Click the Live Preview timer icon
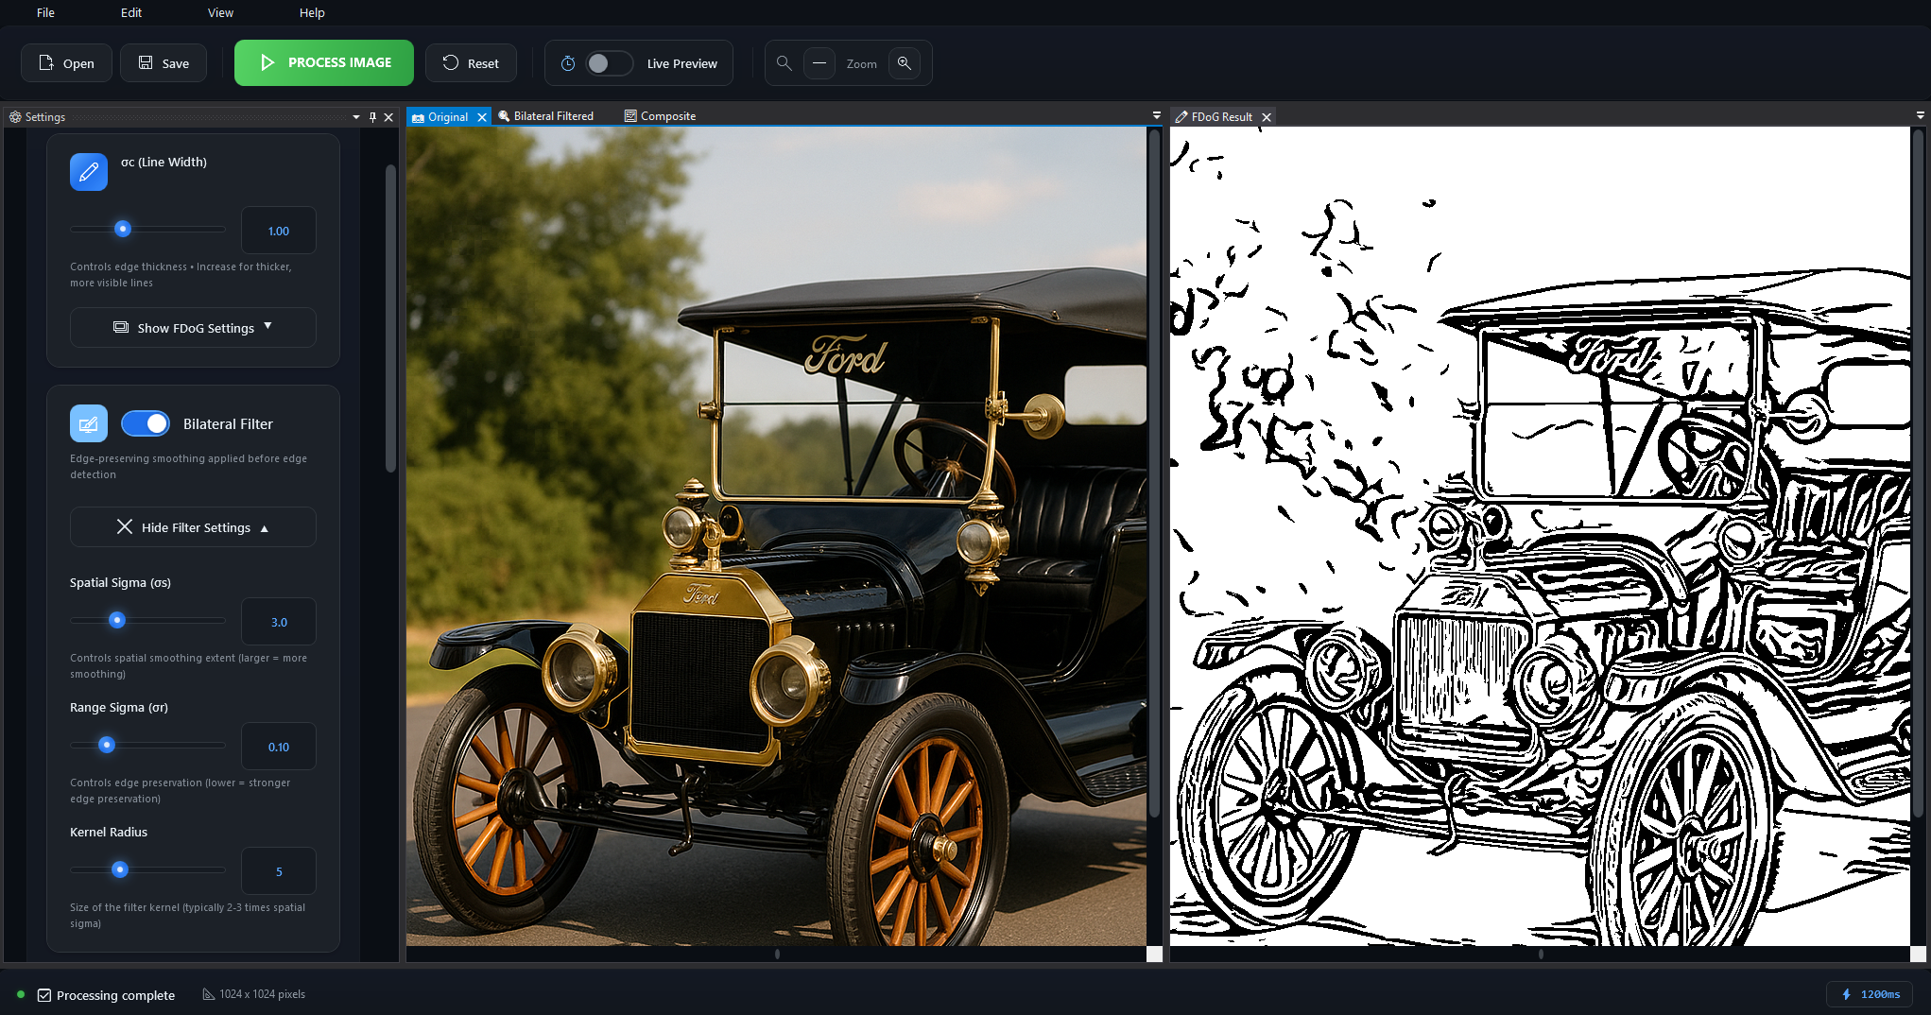Viewport: 1931px width, 1015px height. (568, 63)
